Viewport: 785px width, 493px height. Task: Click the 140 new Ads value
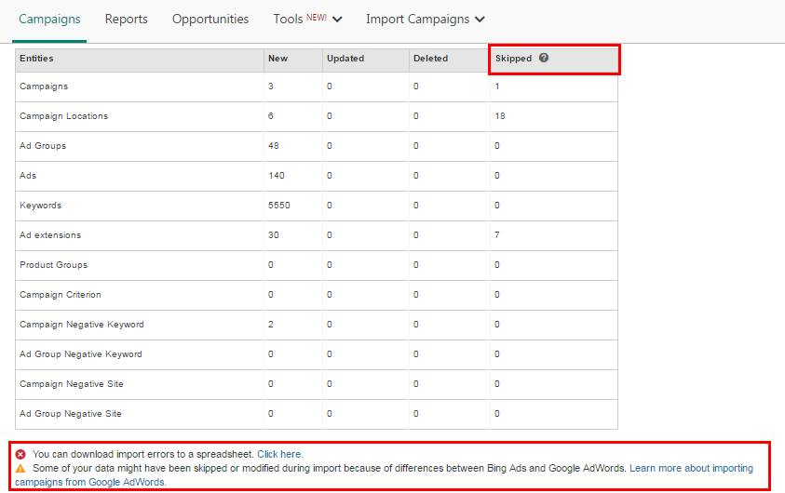277,176
